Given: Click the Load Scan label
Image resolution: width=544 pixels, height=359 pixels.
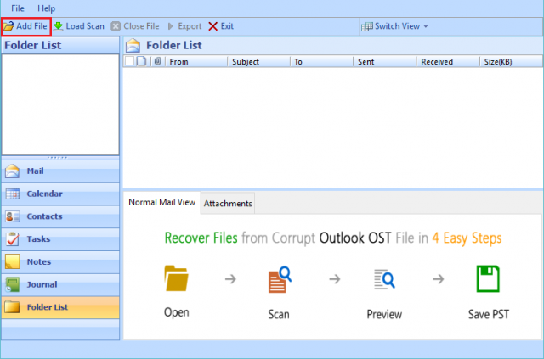Looking at the screenshot, I should tap(85, 26).
